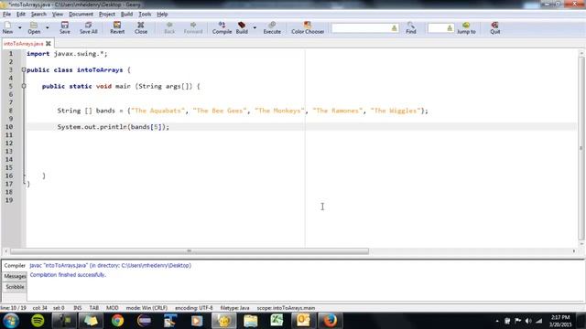Navigate Forward in the toolbar
The image size is (586, 329).
[193, 27]
